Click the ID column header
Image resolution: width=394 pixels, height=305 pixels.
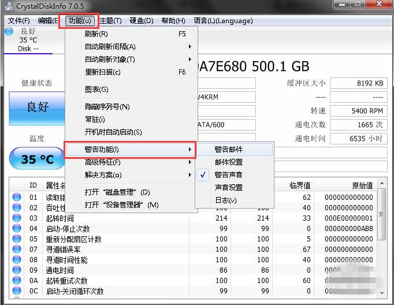pos(33,185)
